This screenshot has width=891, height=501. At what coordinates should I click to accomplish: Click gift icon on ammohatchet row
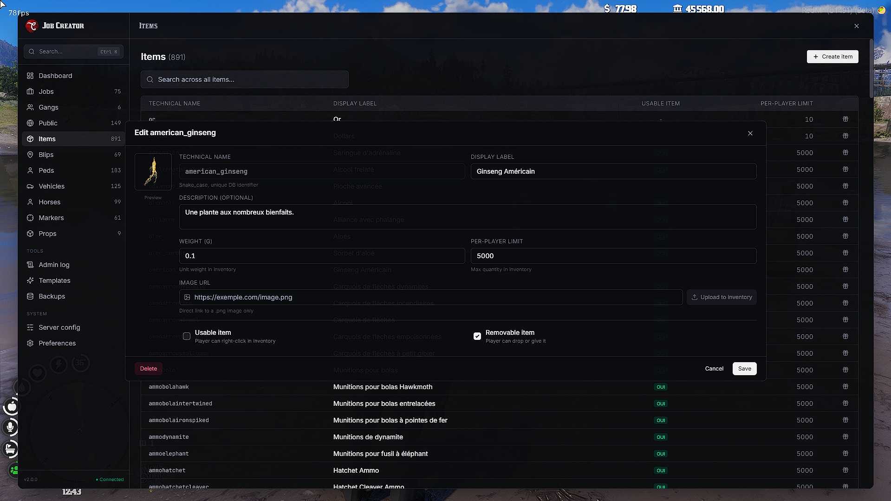click(845, 470)
